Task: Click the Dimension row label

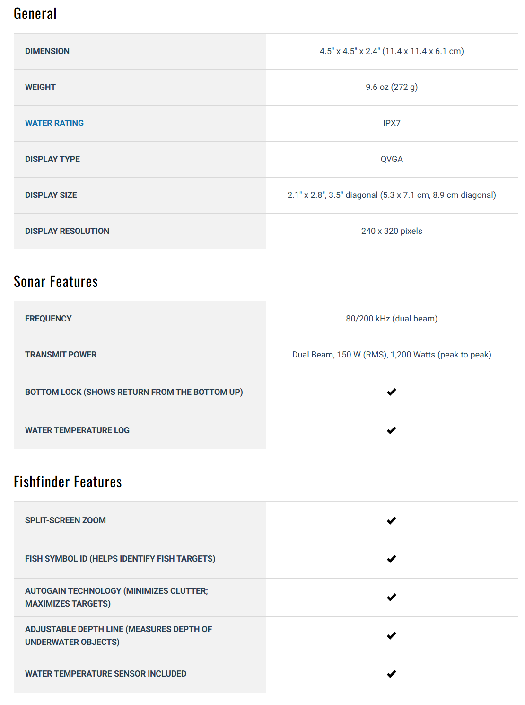Action: click(47, 51)
